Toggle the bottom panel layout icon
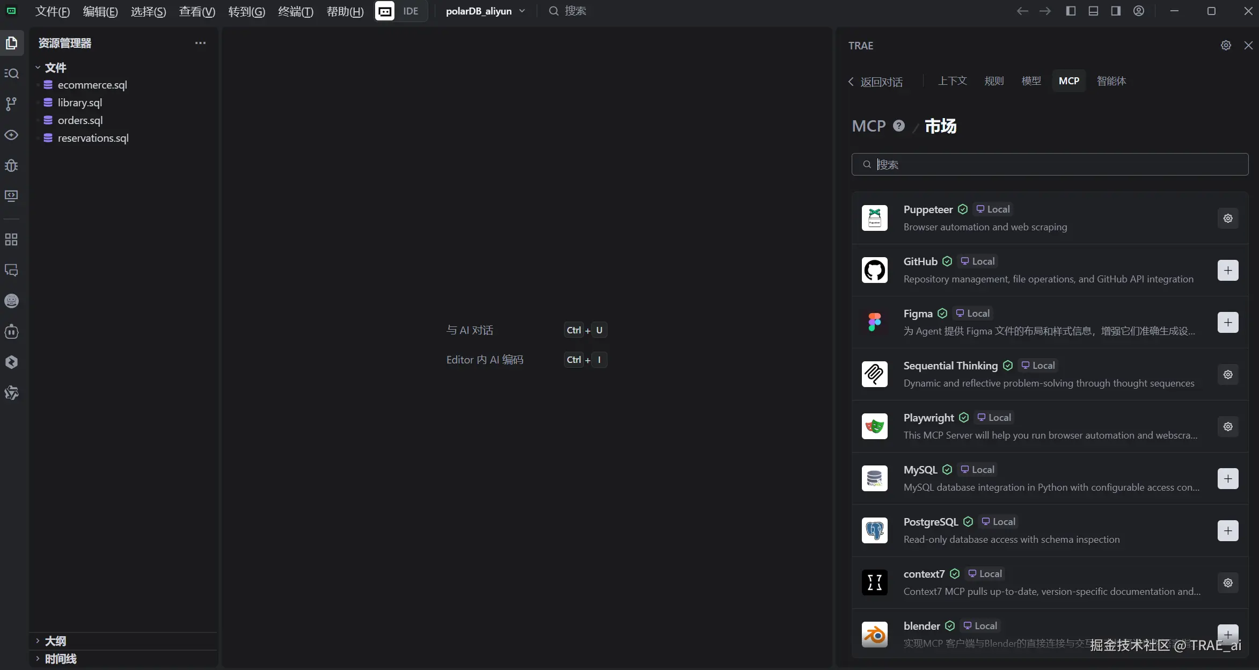The height and width of the screenshot is (670, 1259). [1093, 11]
